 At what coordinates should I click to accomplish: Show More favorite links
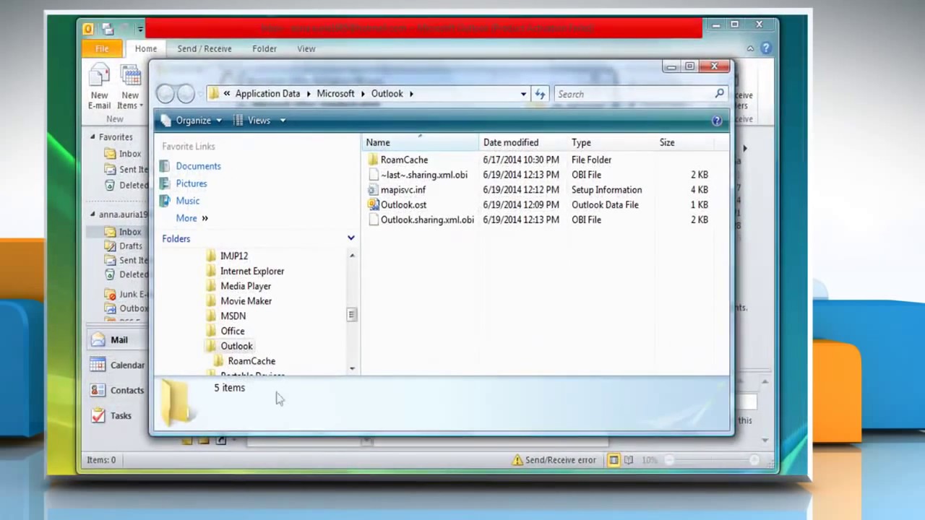(x=192, y=218)
